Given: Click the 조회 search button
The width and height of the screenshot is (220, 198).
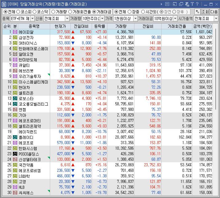Looking at the screenshot, I should 205,12.
